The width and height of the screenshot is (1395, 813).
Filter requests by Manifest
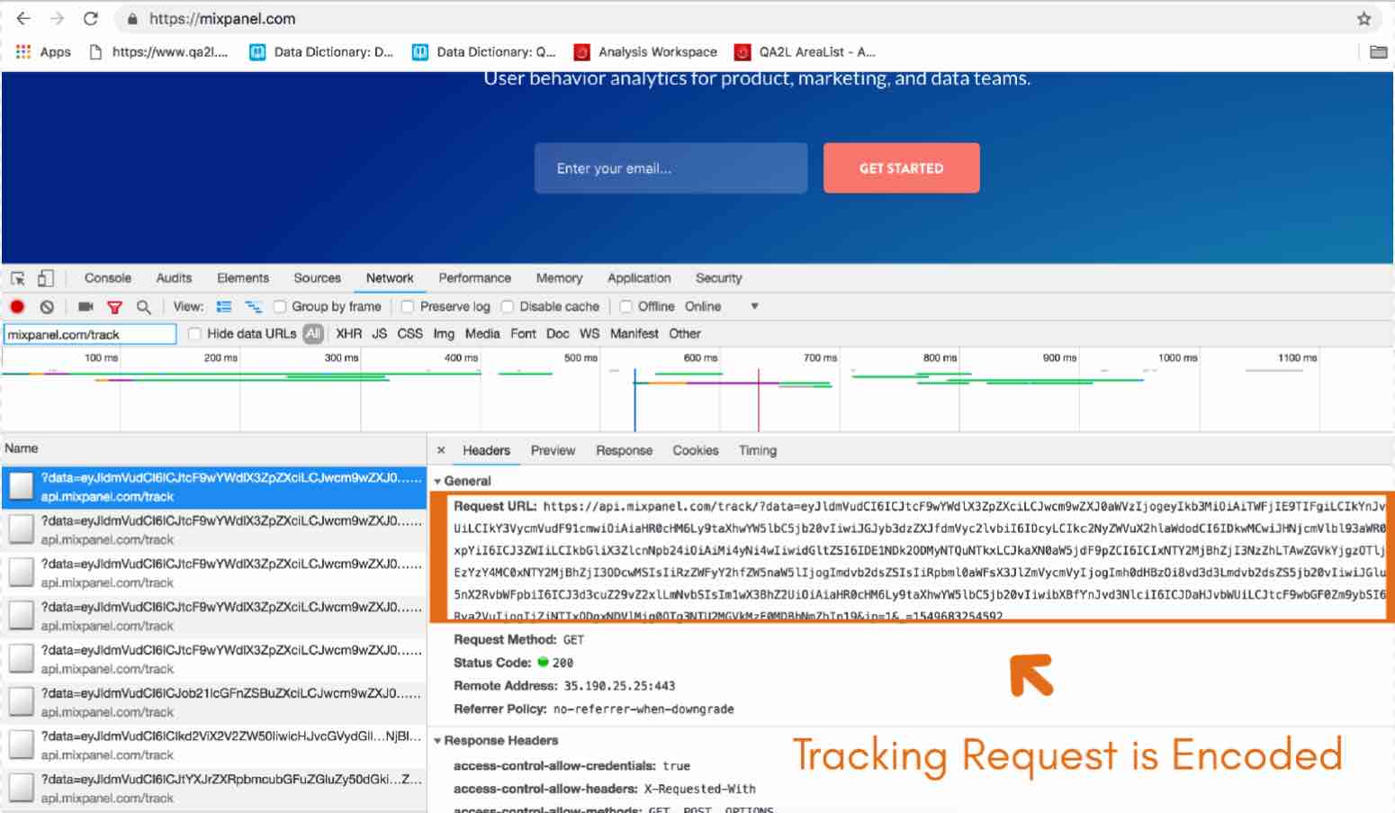(634, 334)
